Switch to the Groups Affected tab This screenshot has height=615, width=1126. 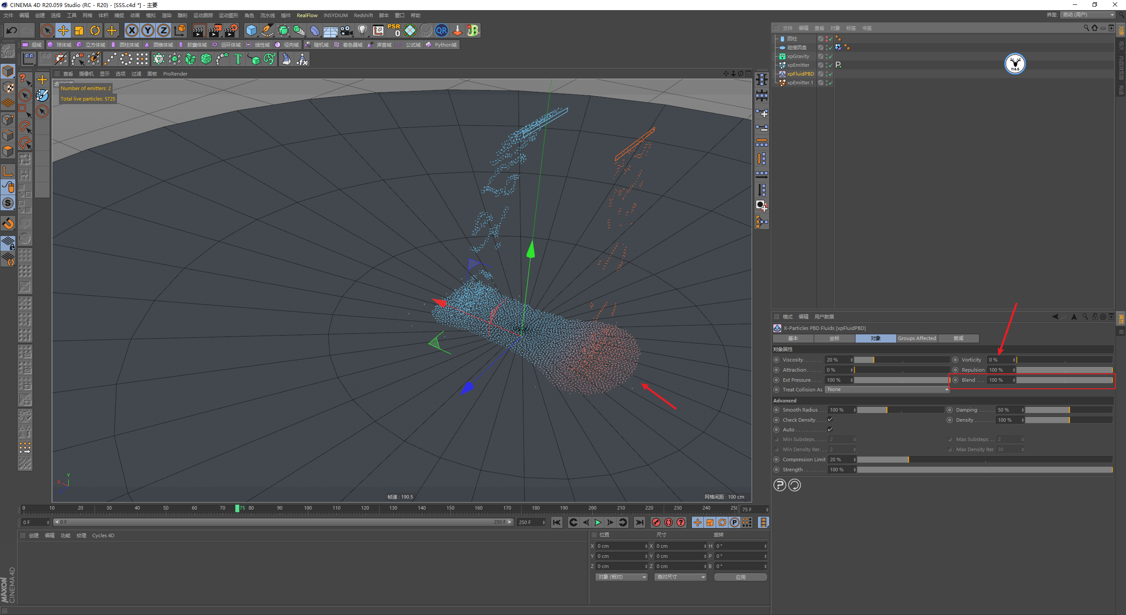917,338
